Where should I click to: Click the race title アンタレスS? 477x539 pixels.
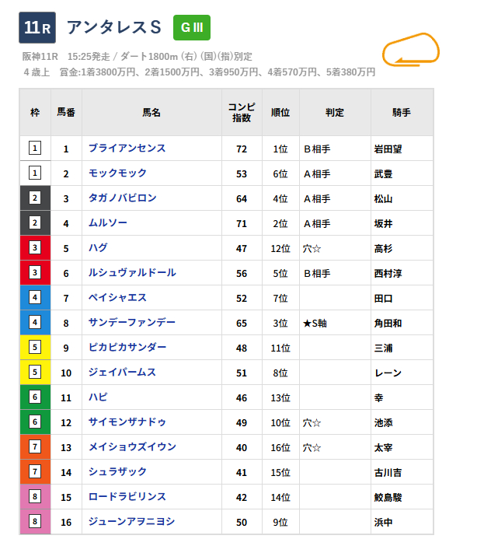[x=114, y=27]
